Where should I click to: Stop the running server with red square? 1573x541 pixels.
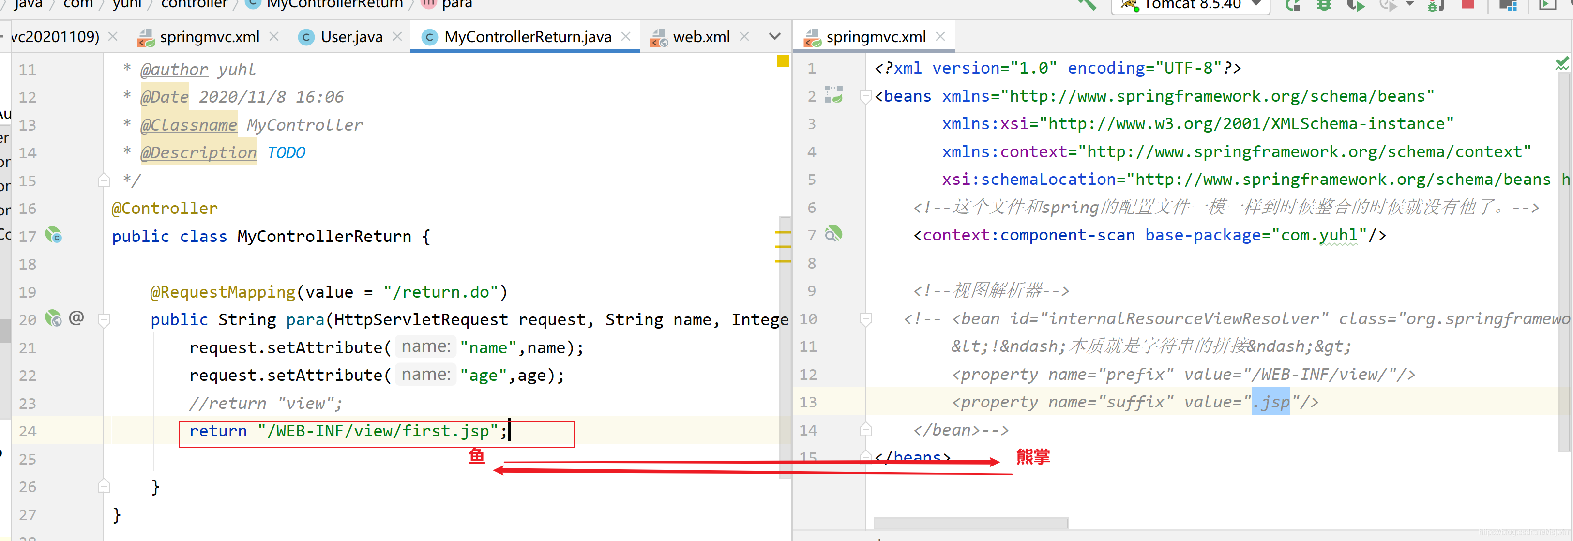coord(1468,4)
